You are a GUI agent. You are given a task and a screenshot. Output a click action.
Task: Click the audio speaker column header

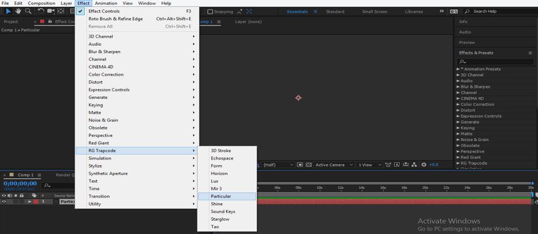pyautogui.click(x=10, y=196)
